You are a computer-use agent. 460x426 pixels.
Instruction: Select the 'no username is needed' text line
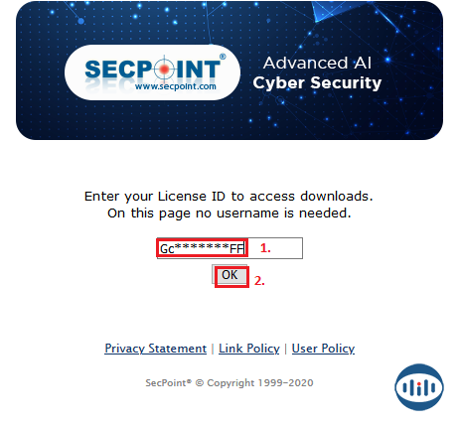pyautogui.click(x=230, y=213)
